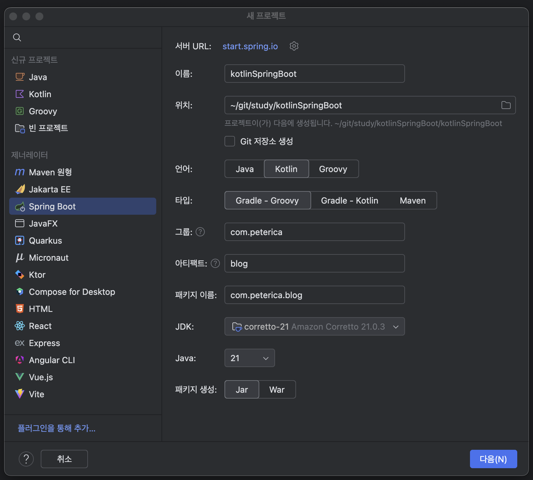
Task: Select the Angular CLI icon
Action: click(20, 360)
